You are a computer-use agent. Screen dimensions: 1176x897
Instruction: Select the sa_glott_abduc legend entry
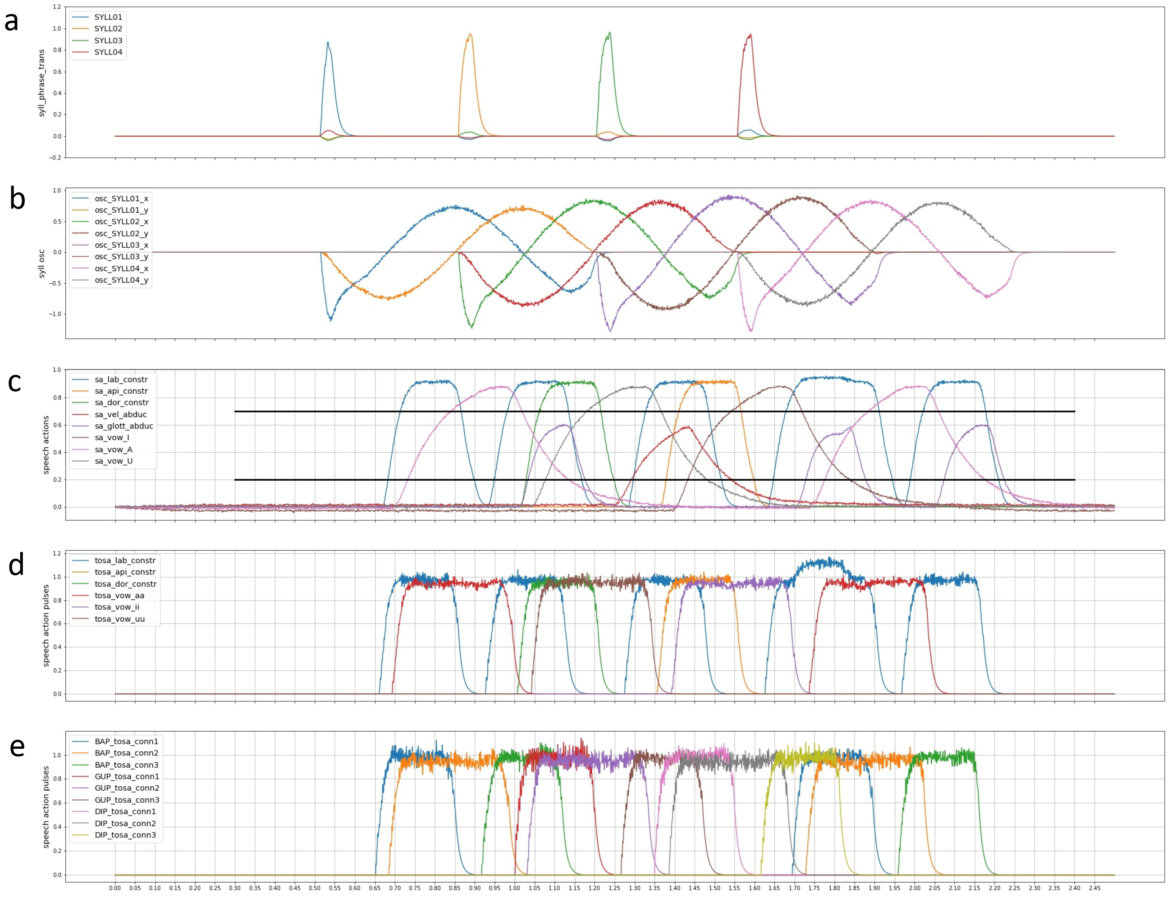pyautogui.click(x=124, y=426)
